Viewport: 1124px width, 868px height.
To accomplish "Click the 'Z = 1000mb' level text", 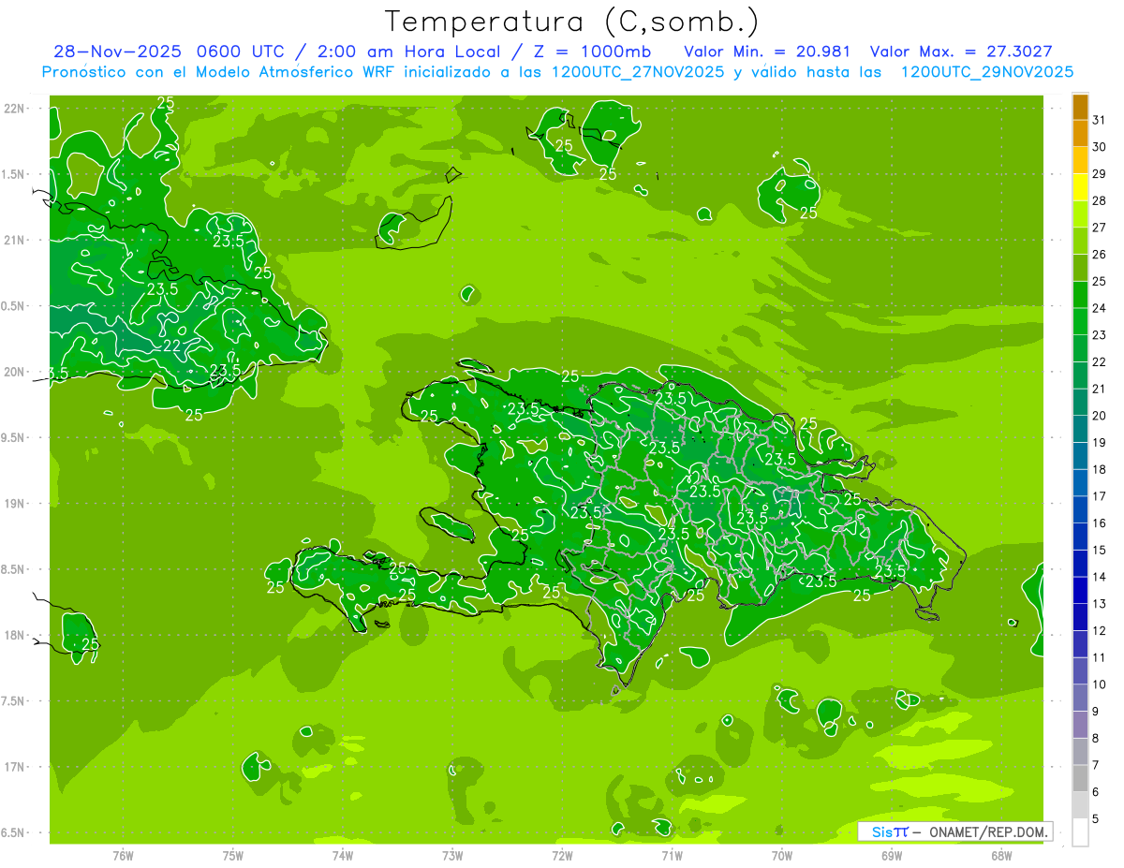I will pyautogui.click(x=588, y=51).
